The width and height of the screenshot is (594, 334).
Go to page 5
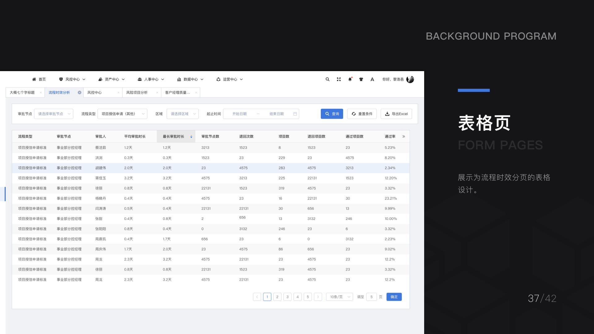(308, 297)
